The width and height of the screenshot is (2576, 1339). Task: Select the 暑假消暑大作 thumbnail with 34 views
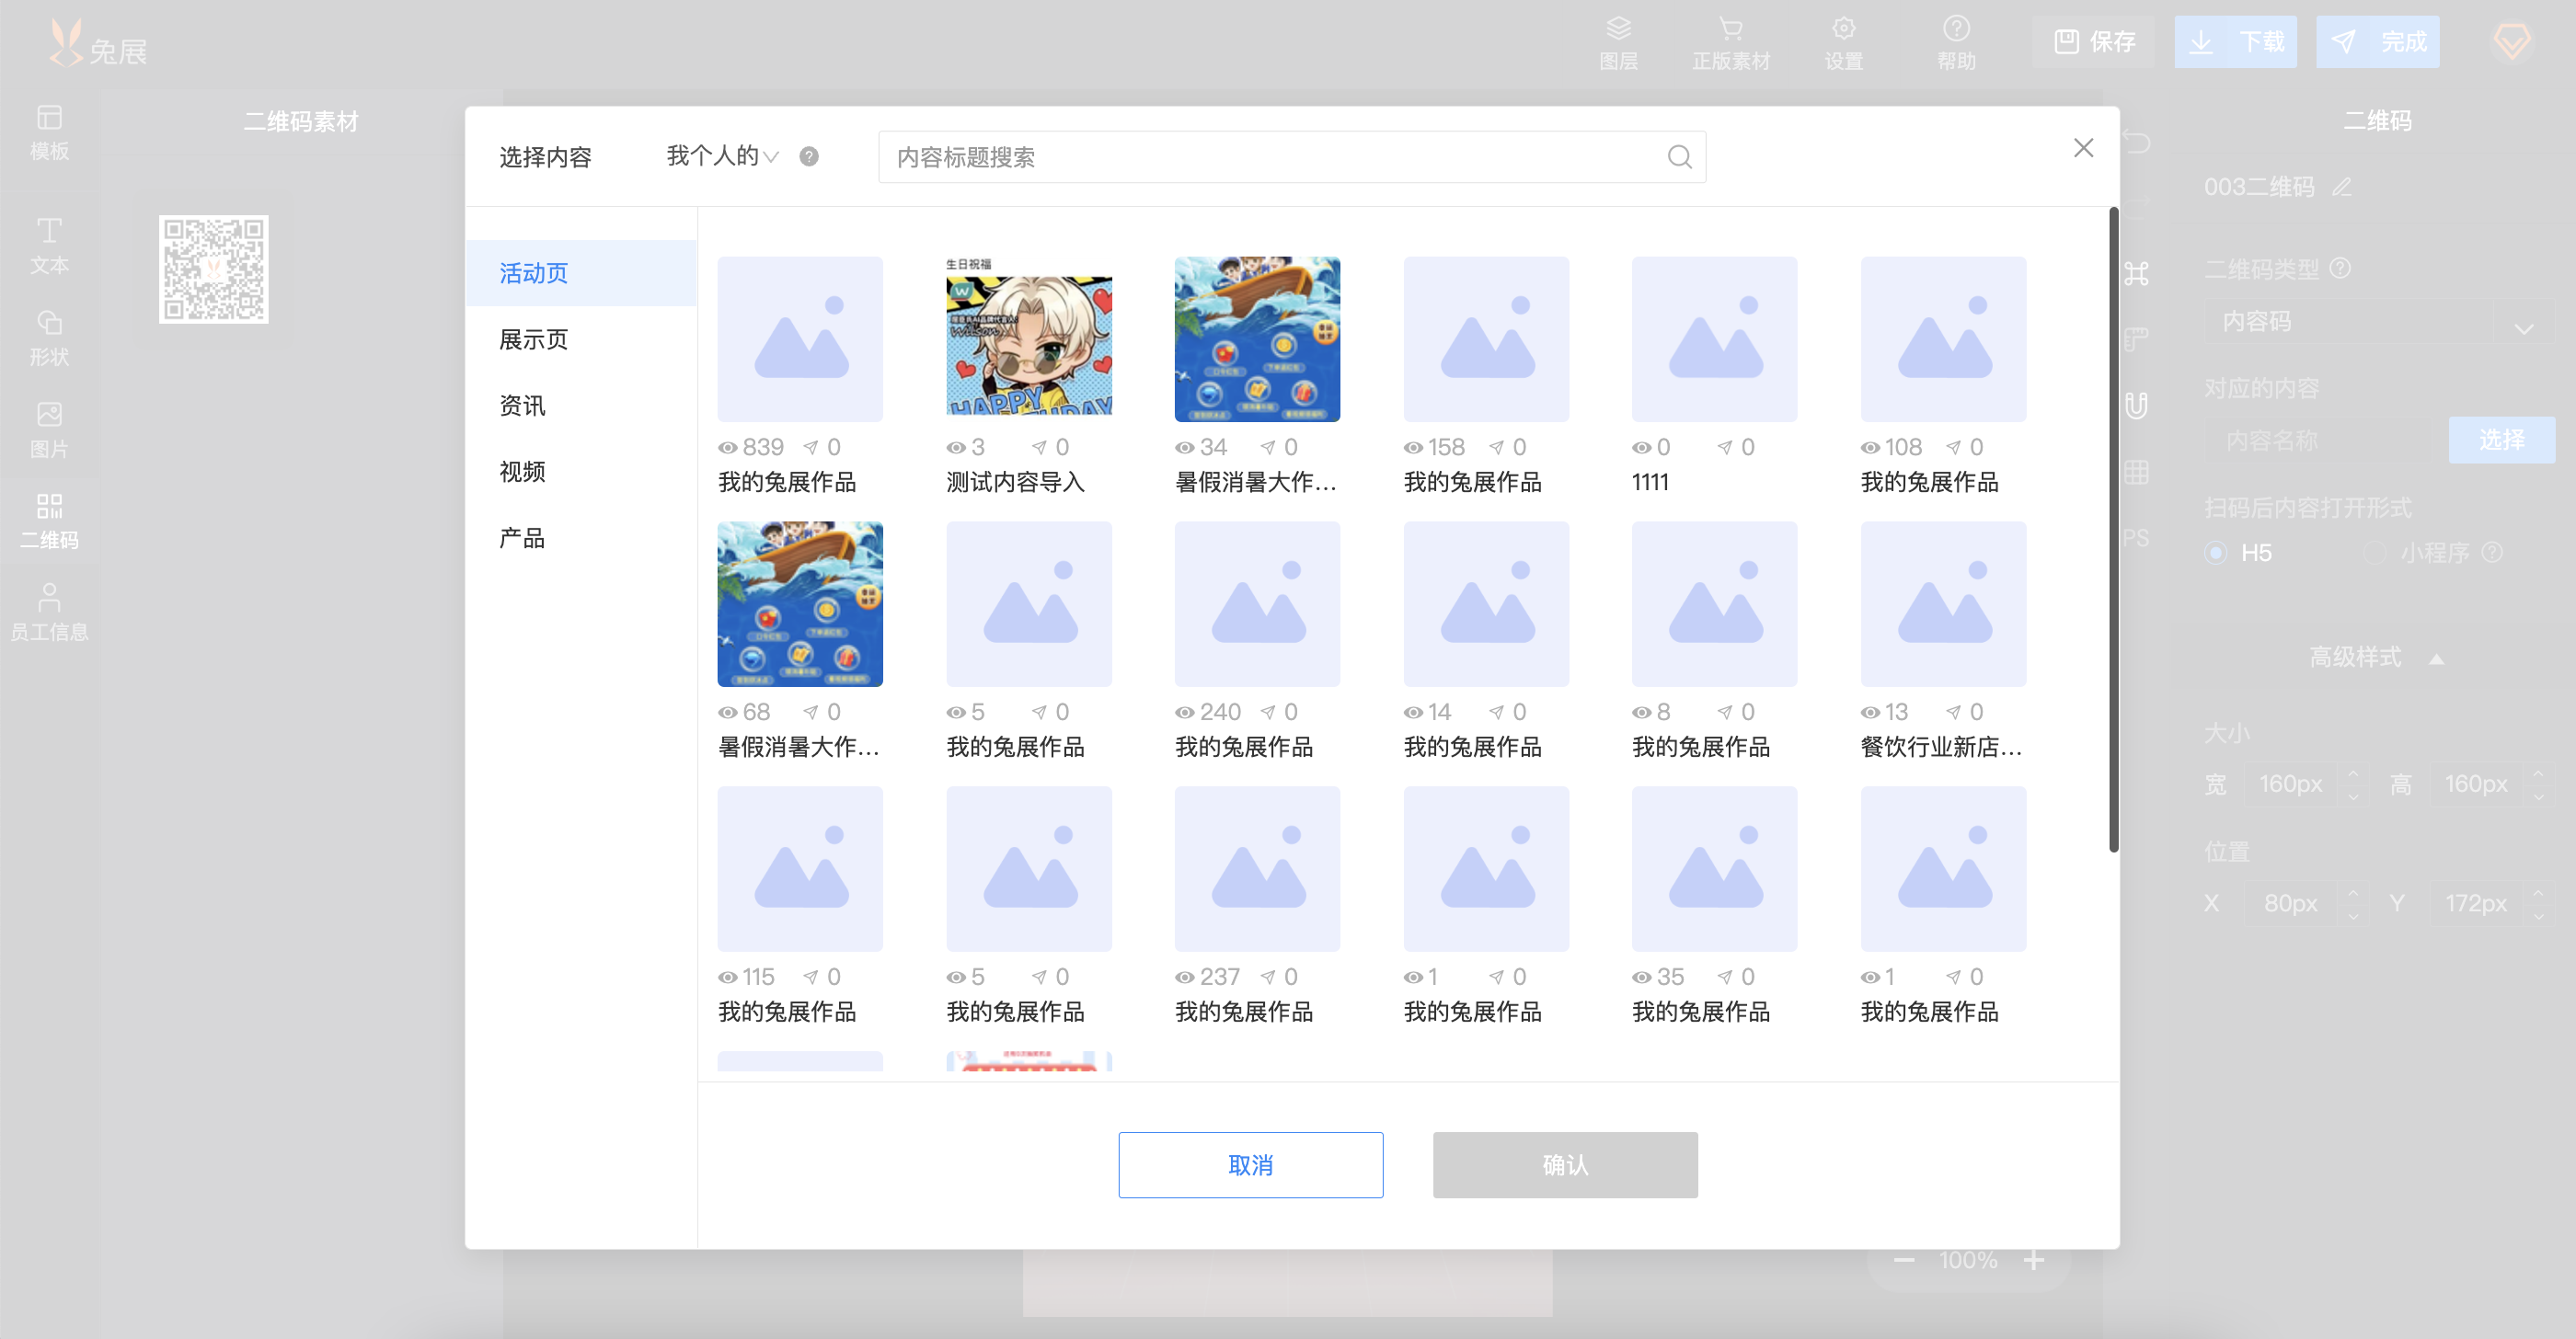click(x=1257, y=338)
